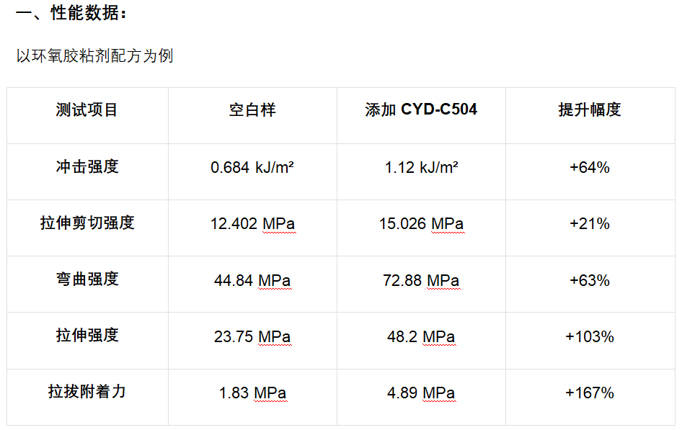Click the +64% cell

589,168
